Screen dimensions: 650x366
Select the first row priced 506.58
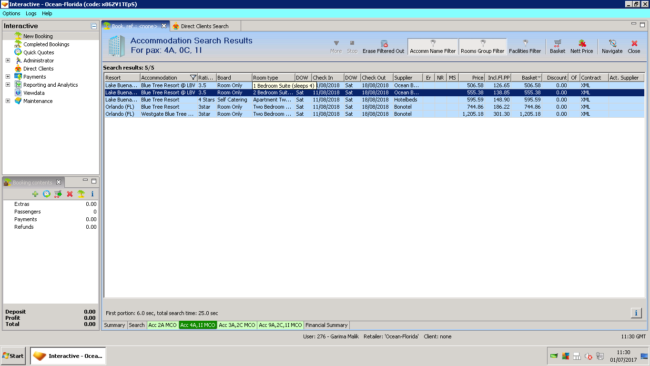click(374, 85)
